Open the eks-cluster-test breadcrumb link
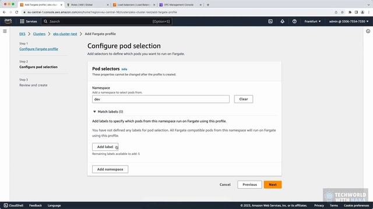 pyautogui.click(x=65, y=34)
